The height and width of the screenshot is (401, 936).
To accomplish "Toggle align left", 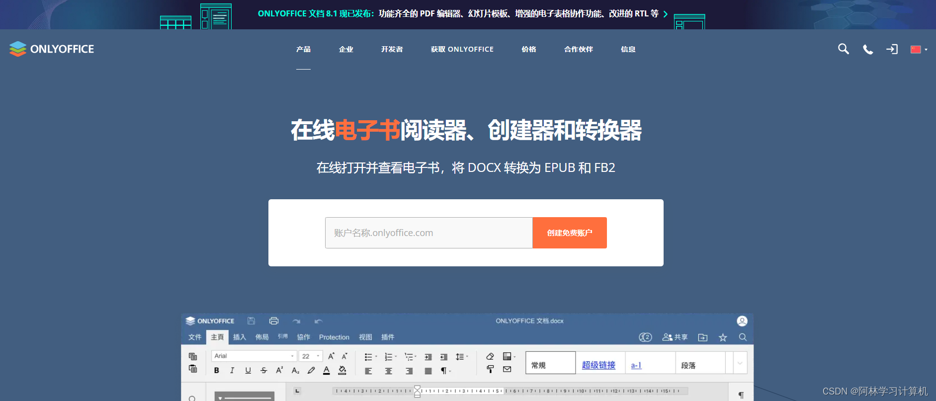I will click(368, 371).
